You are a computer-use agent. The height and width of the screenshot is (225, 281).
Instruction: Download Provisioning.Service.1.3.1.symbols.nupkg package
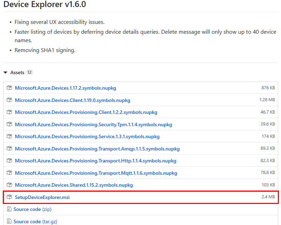pyautogui.click(x=87, y=136)
